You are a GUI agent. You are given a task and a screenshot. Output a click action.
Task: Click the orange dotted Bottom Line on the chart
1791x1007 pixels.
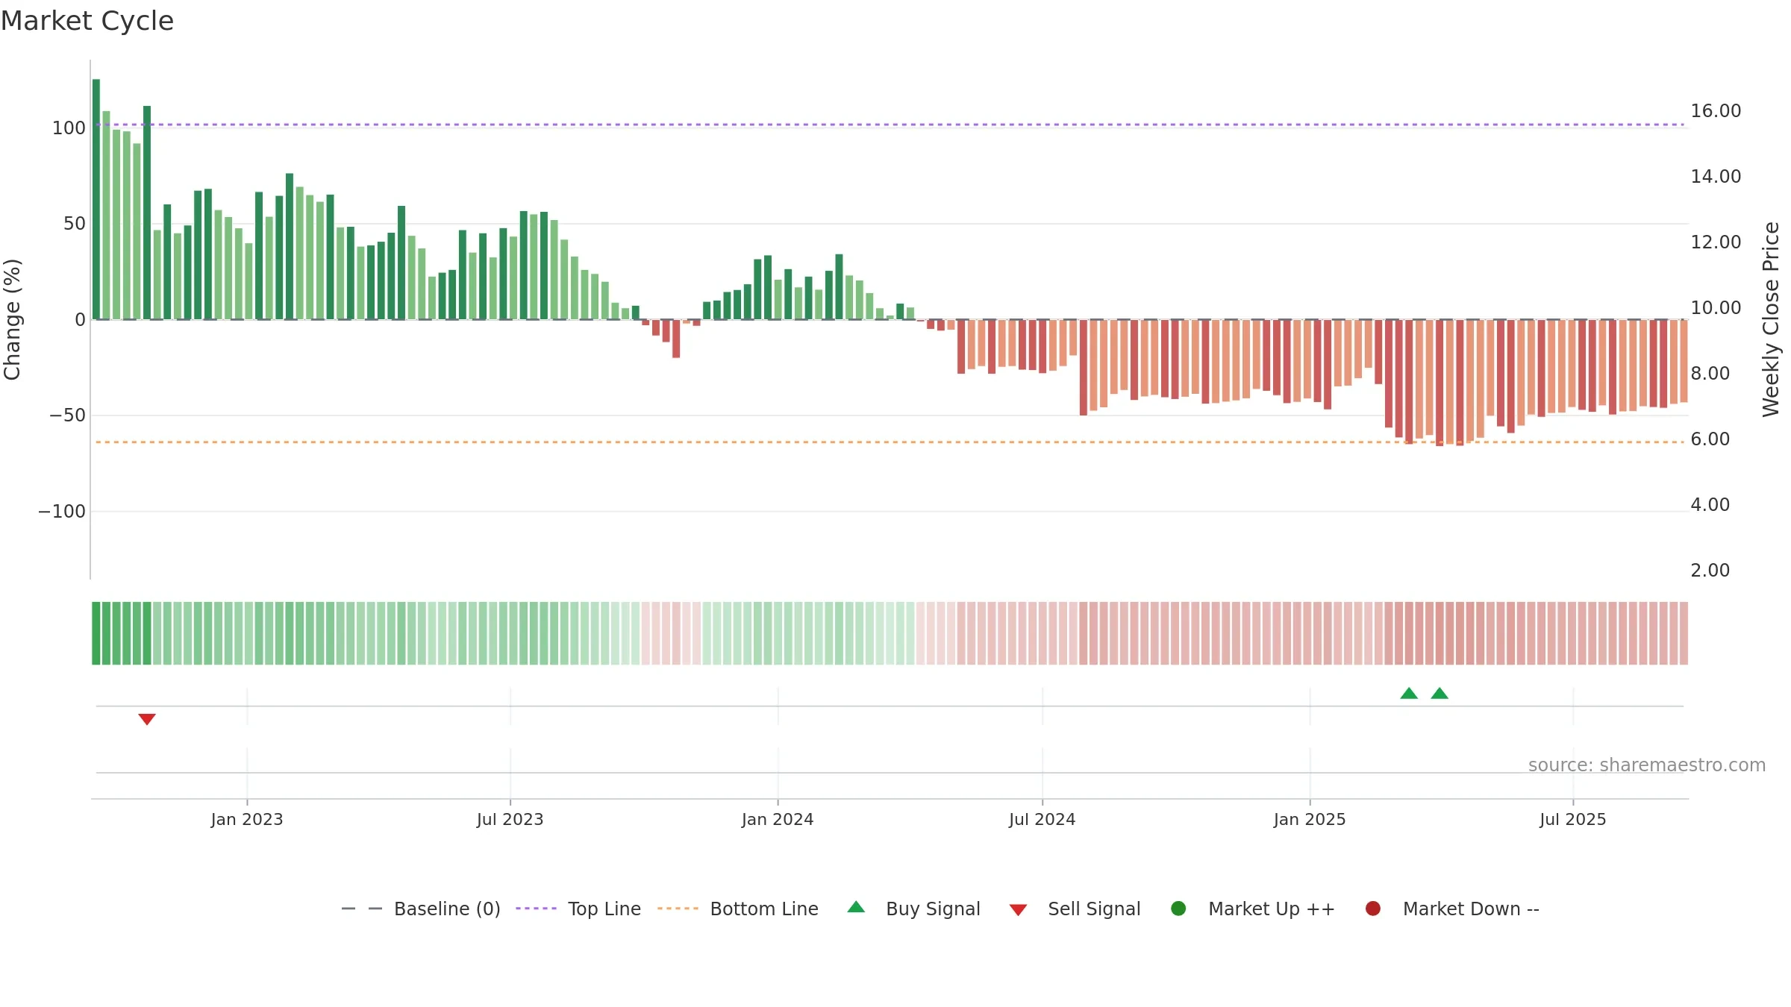[x=890, y=442]
